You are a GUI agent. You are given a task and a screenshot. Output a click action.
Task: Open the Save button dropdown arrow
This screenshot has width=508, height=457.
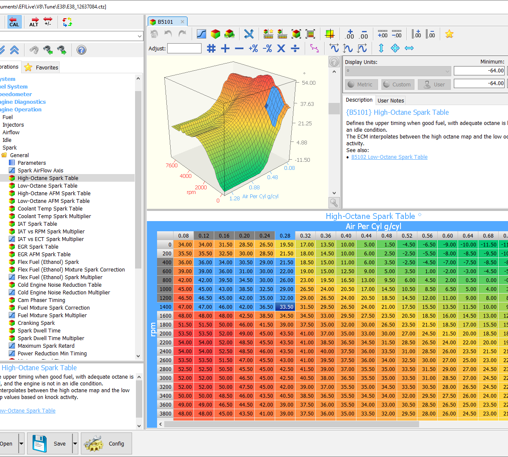point(75,443)
